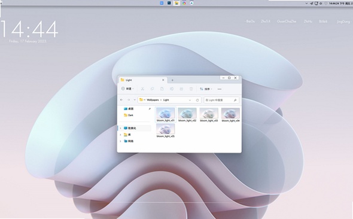Select the bloom_light_v03 thumbnail

pyautogui.click(x=209, y=115)
